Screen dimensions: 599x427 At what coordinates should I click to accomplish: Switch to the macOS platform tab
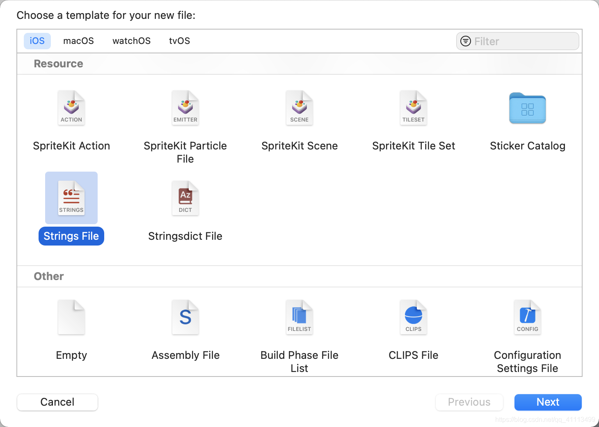[78, 41]
